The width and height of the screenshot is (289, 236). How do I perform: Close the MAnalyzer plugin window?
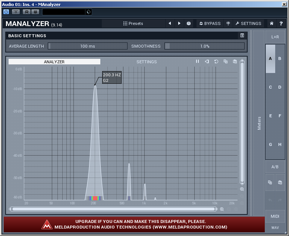[x=284, y=4]
